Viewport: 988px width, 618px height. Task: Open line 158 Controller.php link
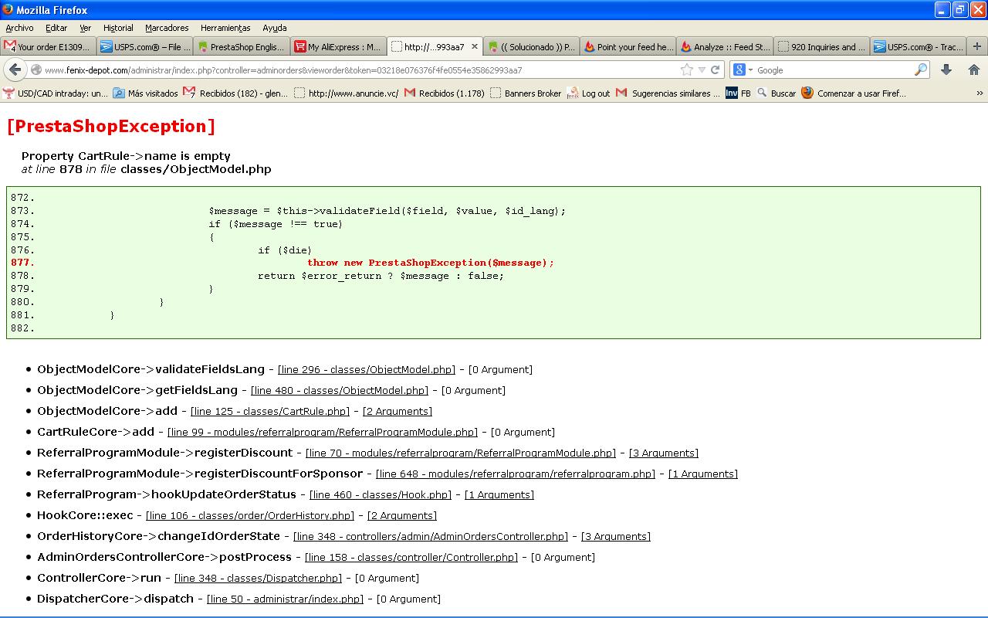411,558
